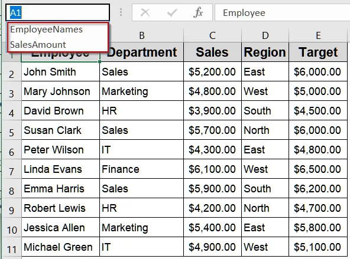The height and width of the screenshot is (259, 350).
Task: Click the Target header cell
Action: pos(318,52)
